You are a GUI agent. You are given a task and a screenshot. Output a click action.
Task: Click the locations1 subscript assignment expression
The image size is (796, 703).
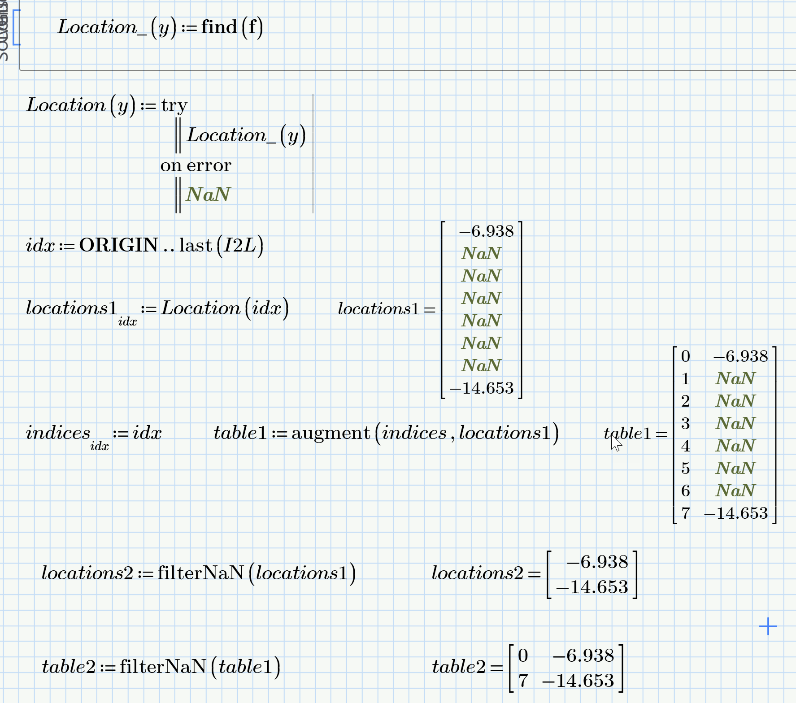pos(158,309)
